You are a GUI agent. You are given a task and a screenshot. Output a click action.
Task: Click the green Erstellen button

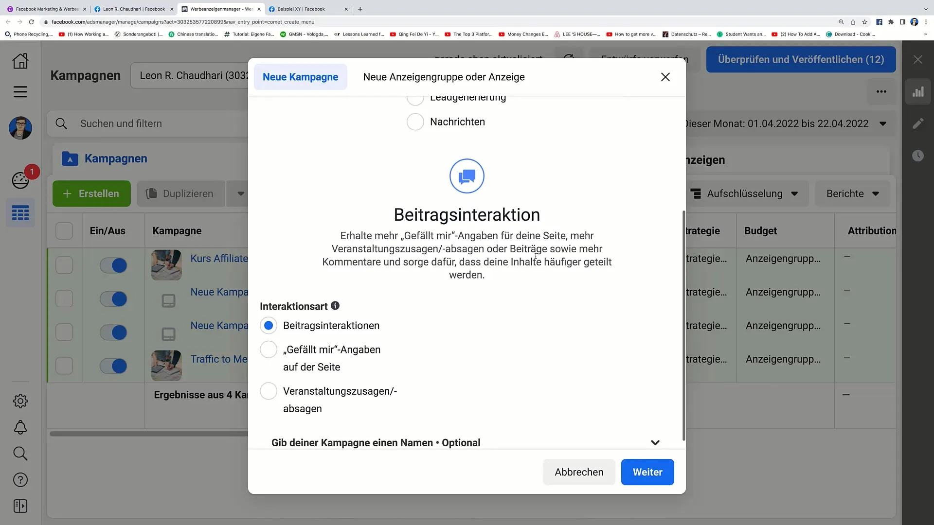click(91, 193)
